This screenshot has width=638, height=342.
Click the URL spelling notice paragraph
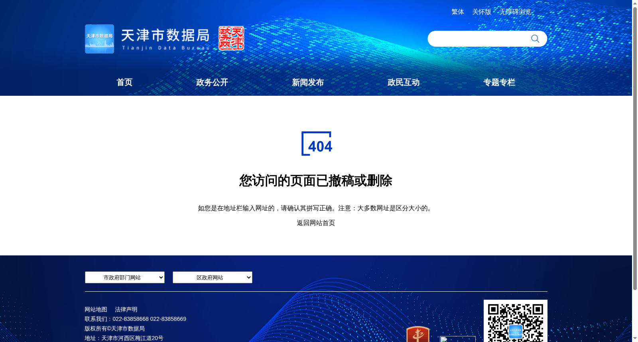point(316,208)
